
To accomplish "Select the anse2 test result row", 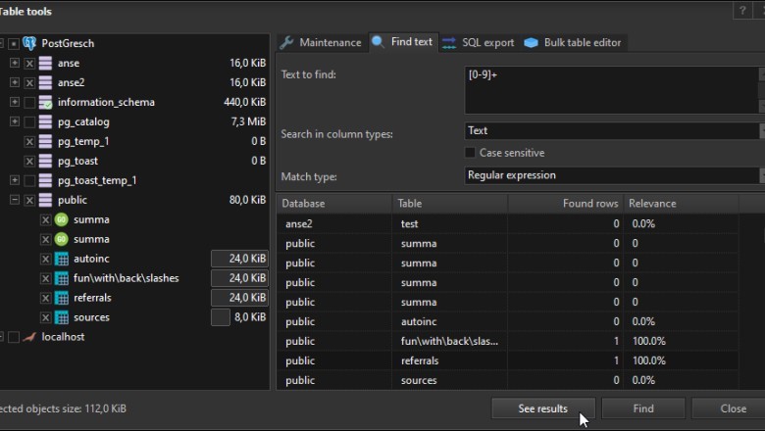I will coord(507,224).
